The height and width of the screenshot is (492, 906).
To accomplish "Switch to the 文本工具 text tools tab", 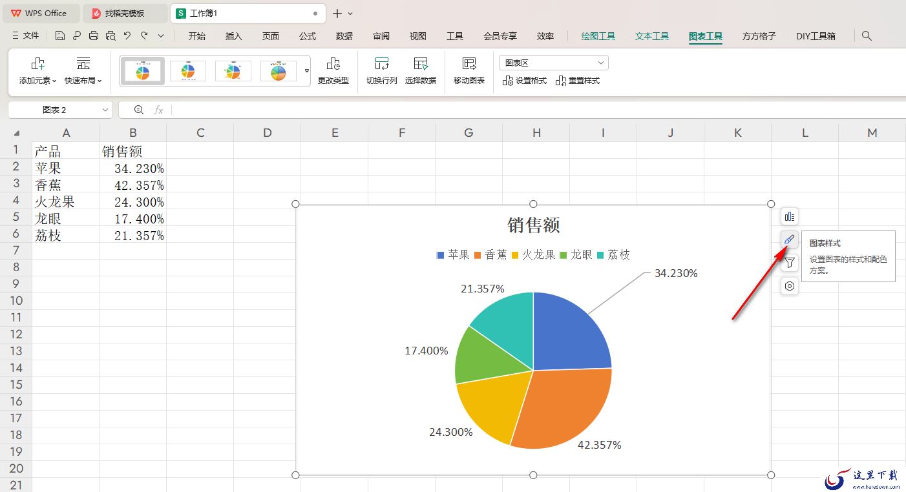I will click(x=652, y=36).
